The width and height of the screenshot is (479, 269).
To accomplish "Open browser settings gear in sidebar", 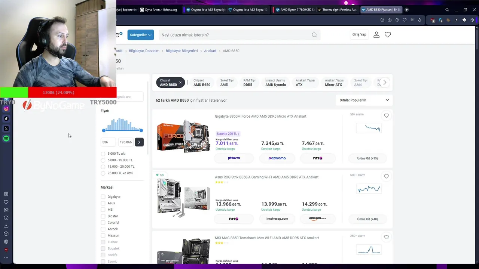I will [x=6, y=242].
